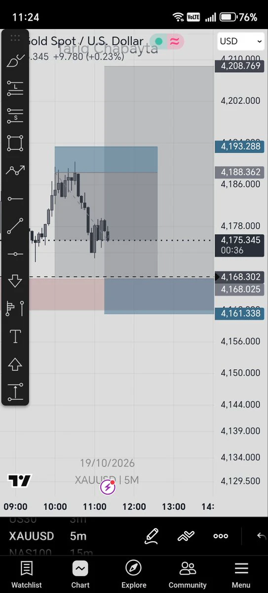Select the arrow down marker tool

(x=15, y=281)
